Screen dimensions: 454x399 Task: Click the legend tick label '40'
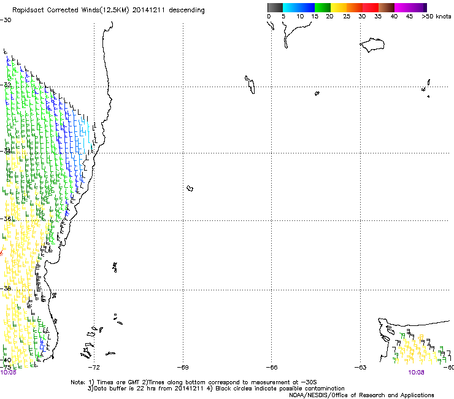(394, 17)
